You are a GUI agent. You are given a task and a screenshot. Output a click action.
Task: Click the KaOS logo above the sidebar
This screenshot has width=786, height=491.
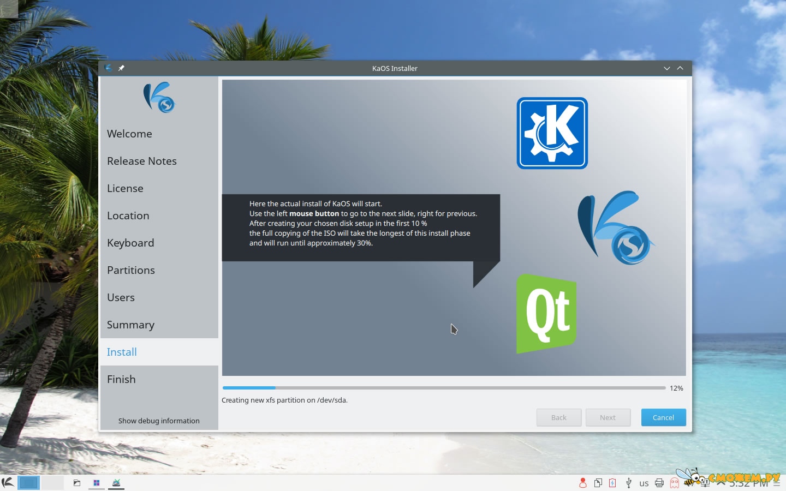point(159,97)
